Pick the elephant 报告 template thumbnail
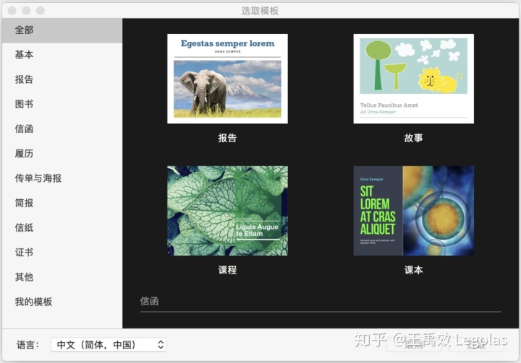The image size is (521, 363). (x=228, y=79)
